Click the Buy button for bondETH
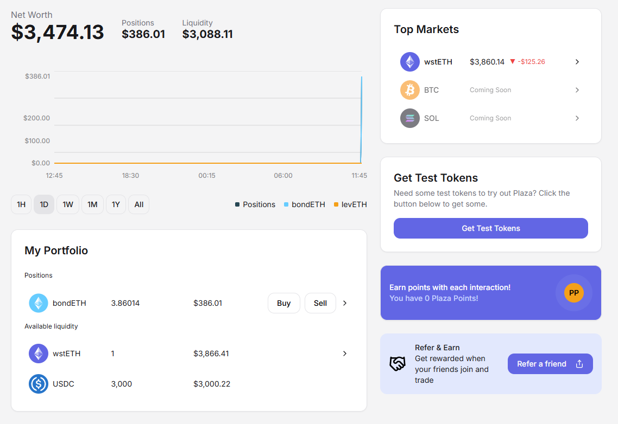 [283, 303]
